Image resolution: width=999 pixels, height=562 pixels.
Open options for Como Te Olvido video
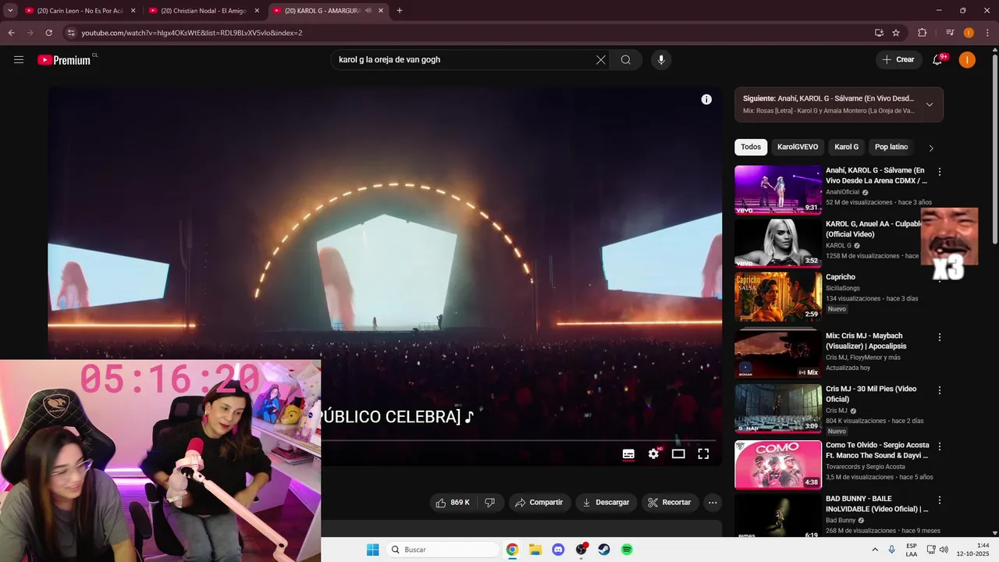pyautogui.click(x=940, y=446)
